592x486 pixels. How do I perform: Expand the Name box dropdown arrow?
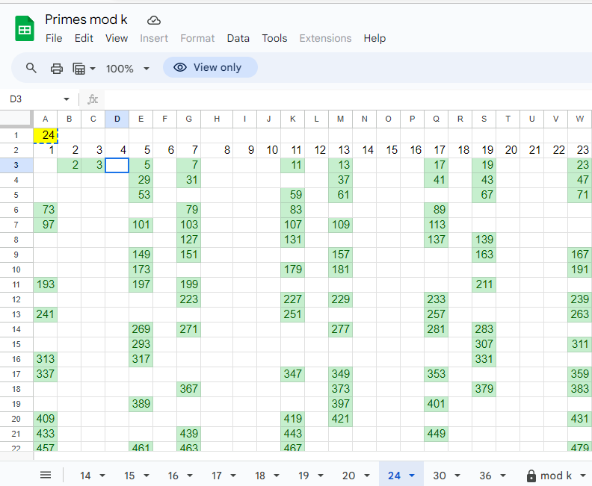click(67, 99)
